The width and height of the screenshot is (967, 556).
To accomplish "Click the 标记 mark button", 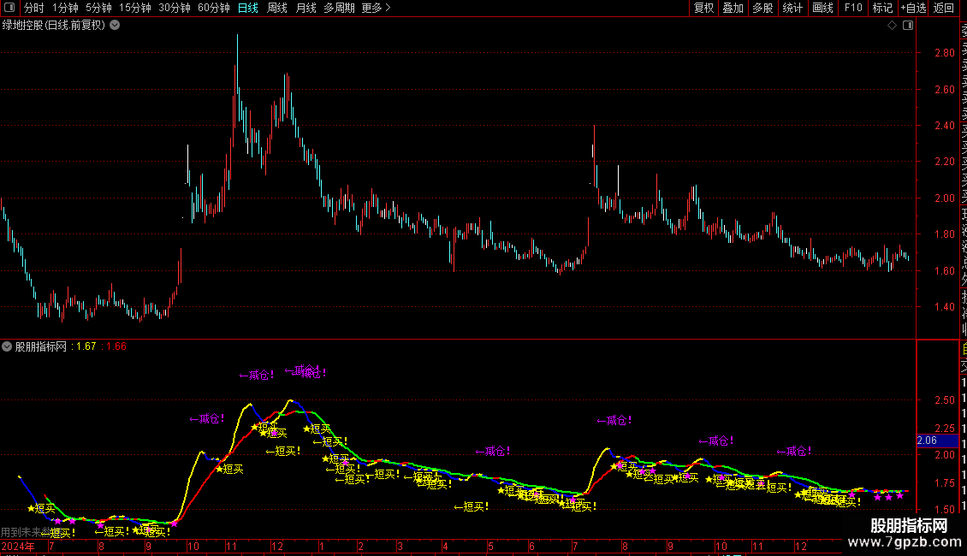I will coord(882,8).
